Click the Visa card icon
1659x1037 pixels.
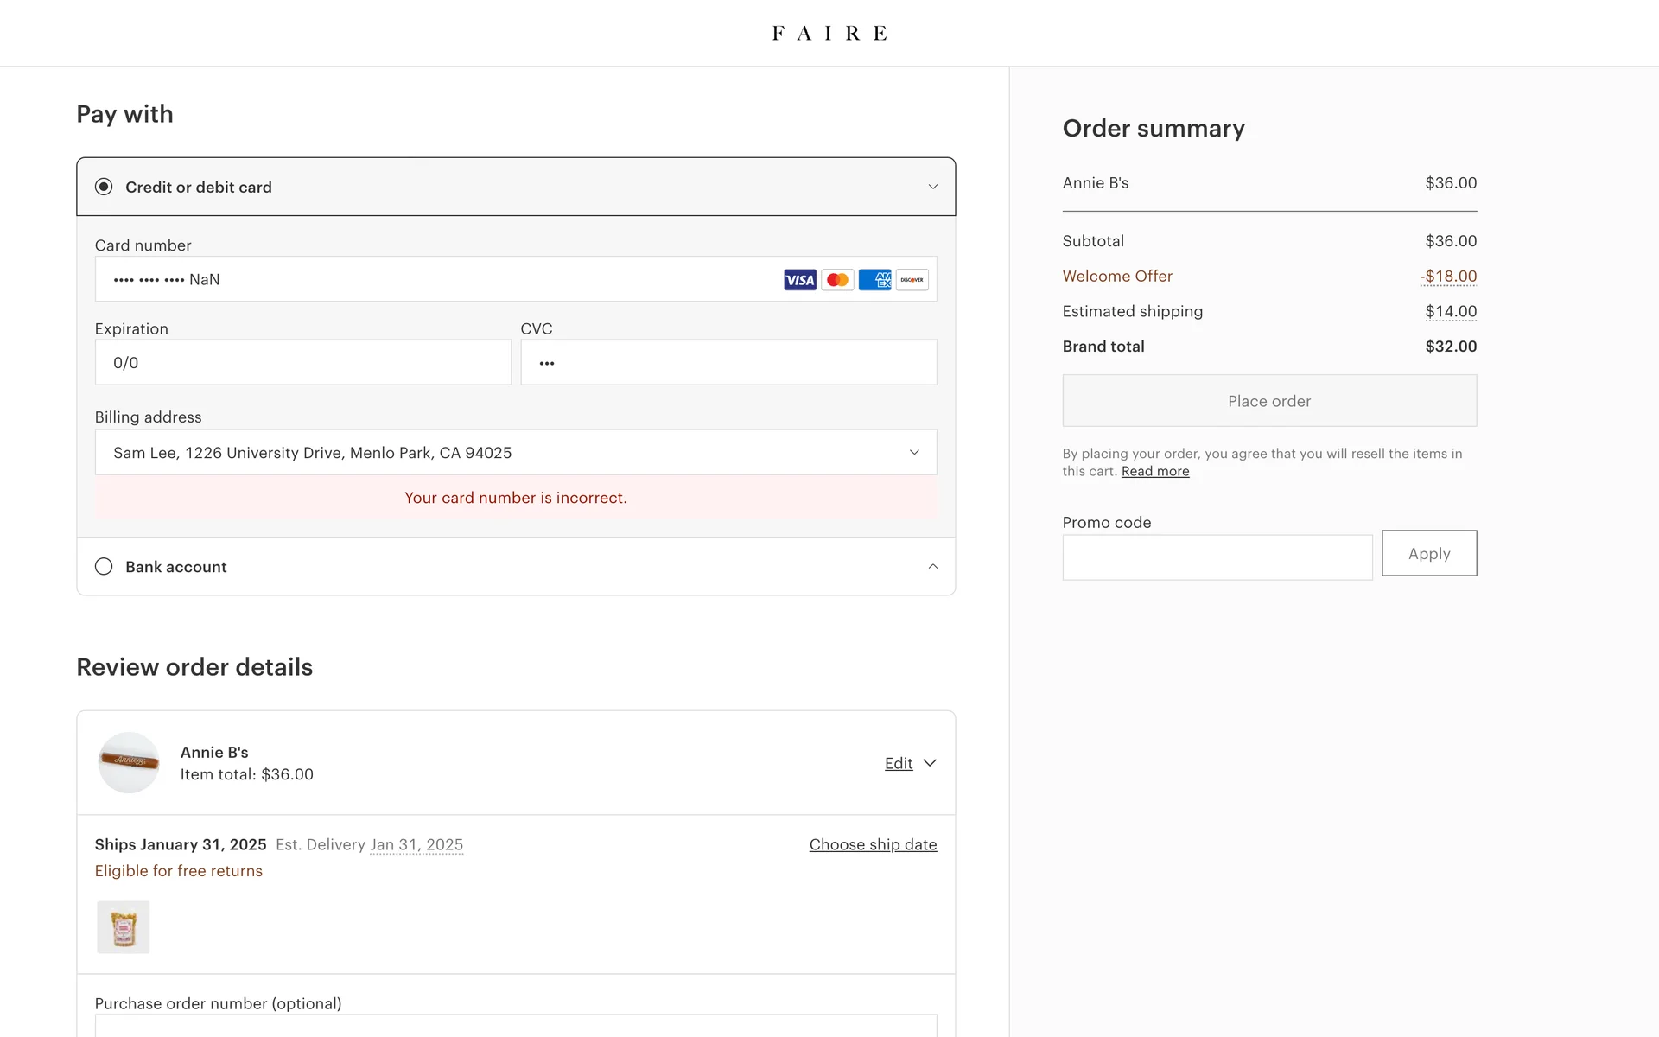(x=799, y=280)
